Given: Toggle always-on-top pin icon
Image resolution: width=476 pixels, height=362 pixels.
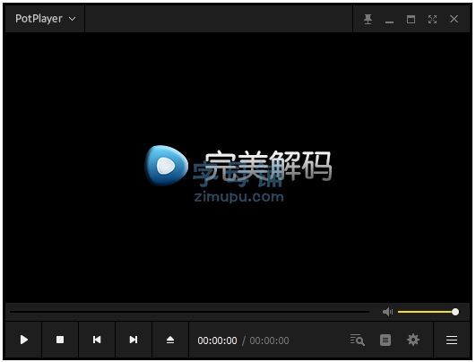Looking at the screenshot, I should click(x=368, y=19).
